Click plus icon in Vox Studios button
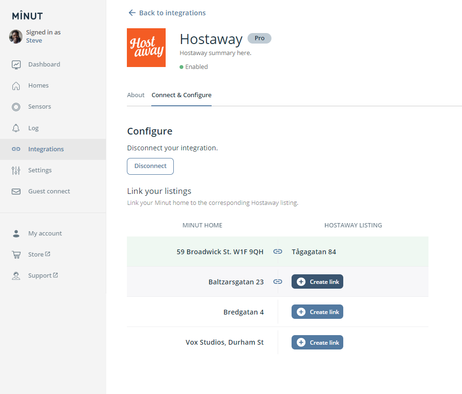 (301, 342)
